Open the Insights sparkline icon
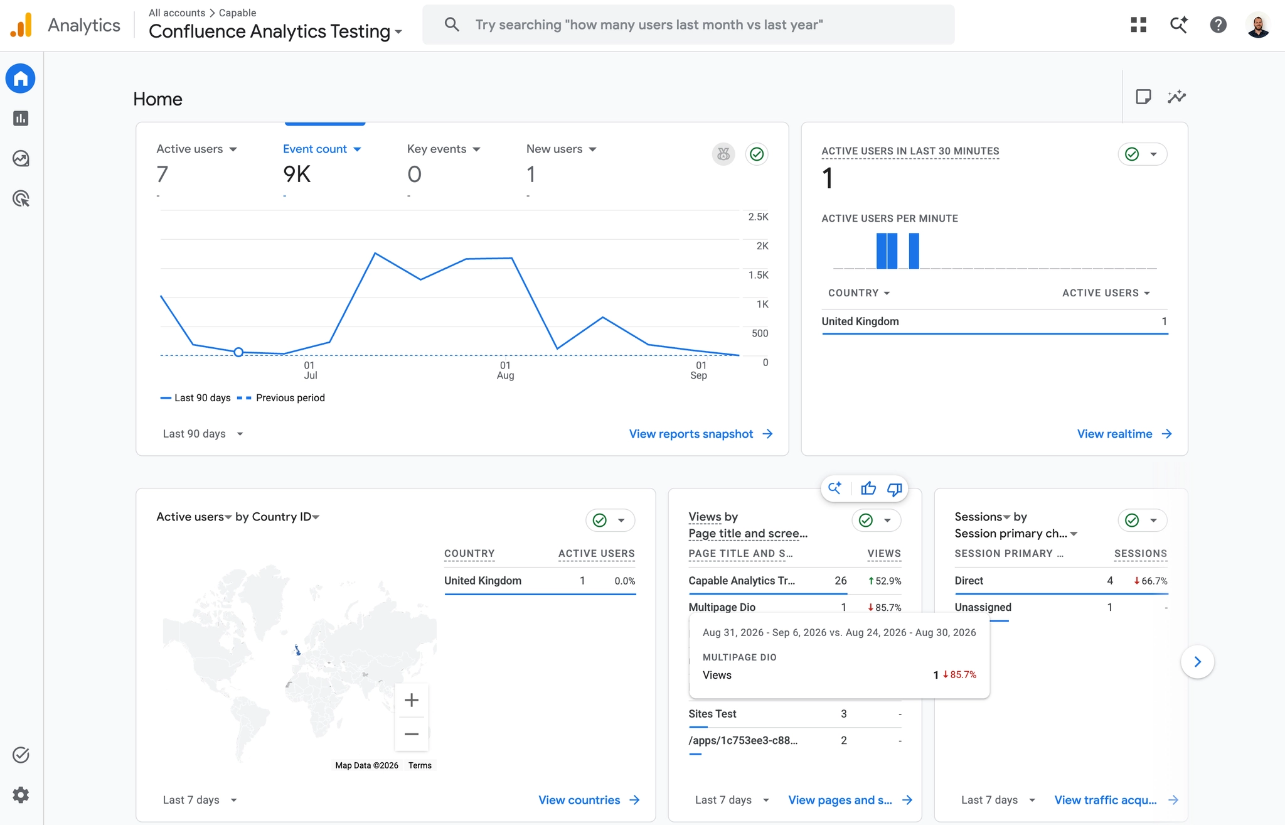This screenshot has width=1285, height=825. (1177, 97)
